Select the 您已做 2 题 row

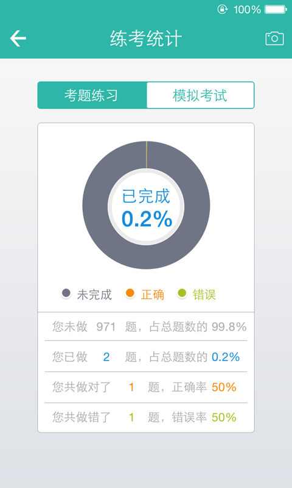coord(146,356)
